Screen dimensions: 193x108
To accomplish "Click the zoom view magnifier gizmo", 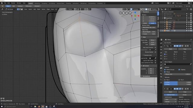I will pos(130,13).
